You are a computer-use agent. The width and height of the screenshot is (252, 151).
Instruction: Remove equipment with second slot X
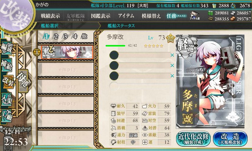tap(172, 65)
